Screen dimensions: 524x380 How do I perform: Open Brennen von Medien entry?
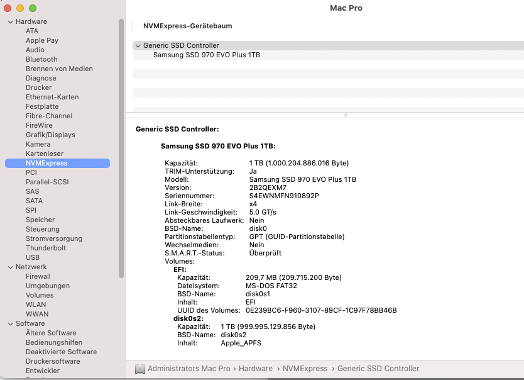[x=59, y=69]
